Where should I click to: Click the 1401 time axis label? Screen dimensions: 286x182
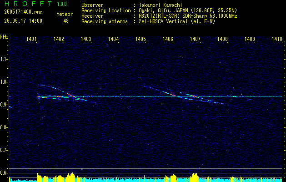tap(31, 39)
